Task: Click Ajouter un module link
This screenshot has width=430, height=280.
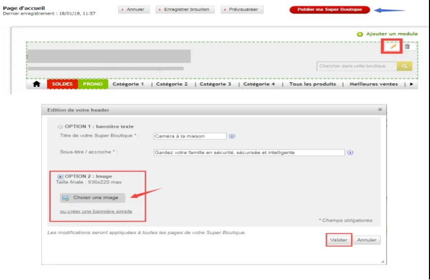Action: (392, 34)
